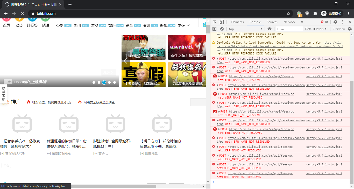Click the console settings gear on filter bar
The height and width of the screenshot is (189, 354).
pyautogui.click(x=349, y=29)
